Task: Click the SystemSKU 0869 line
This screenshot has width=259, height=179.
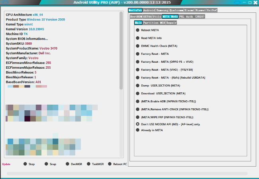Action: (x=19, y=44)
